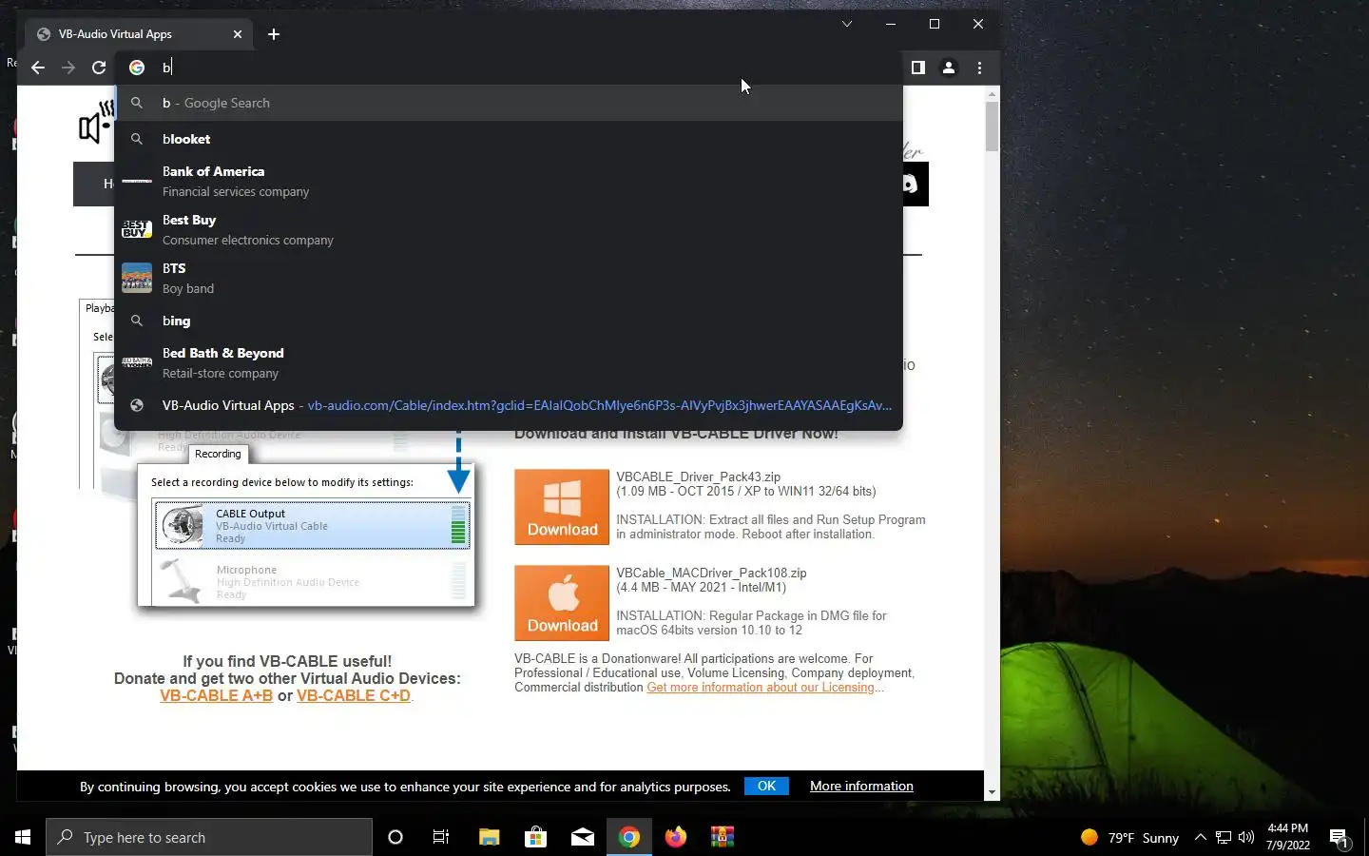Image resolution: width=1369 pixels, height=856 pixels.
Task: Open Firefox from the taskbar
Action: (675, 837)
